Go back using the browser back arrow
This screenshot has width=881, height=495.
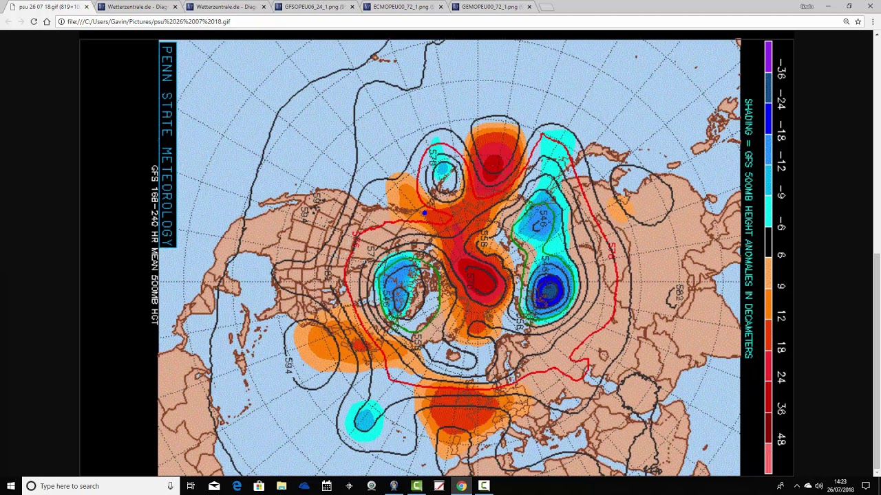tap(8, 21)
